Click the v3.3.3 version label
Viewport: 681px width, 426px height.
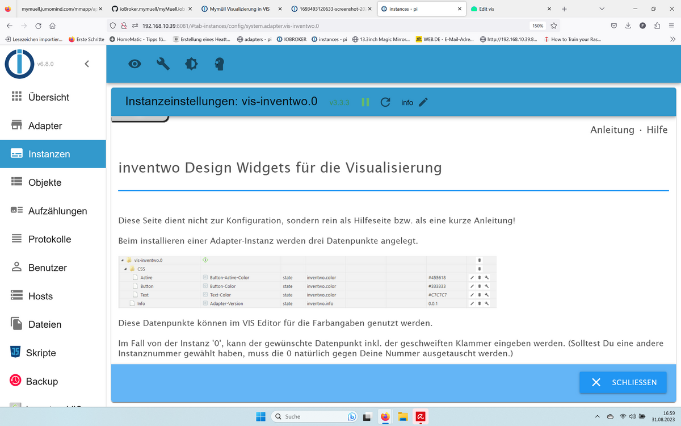tap(339, 103)
